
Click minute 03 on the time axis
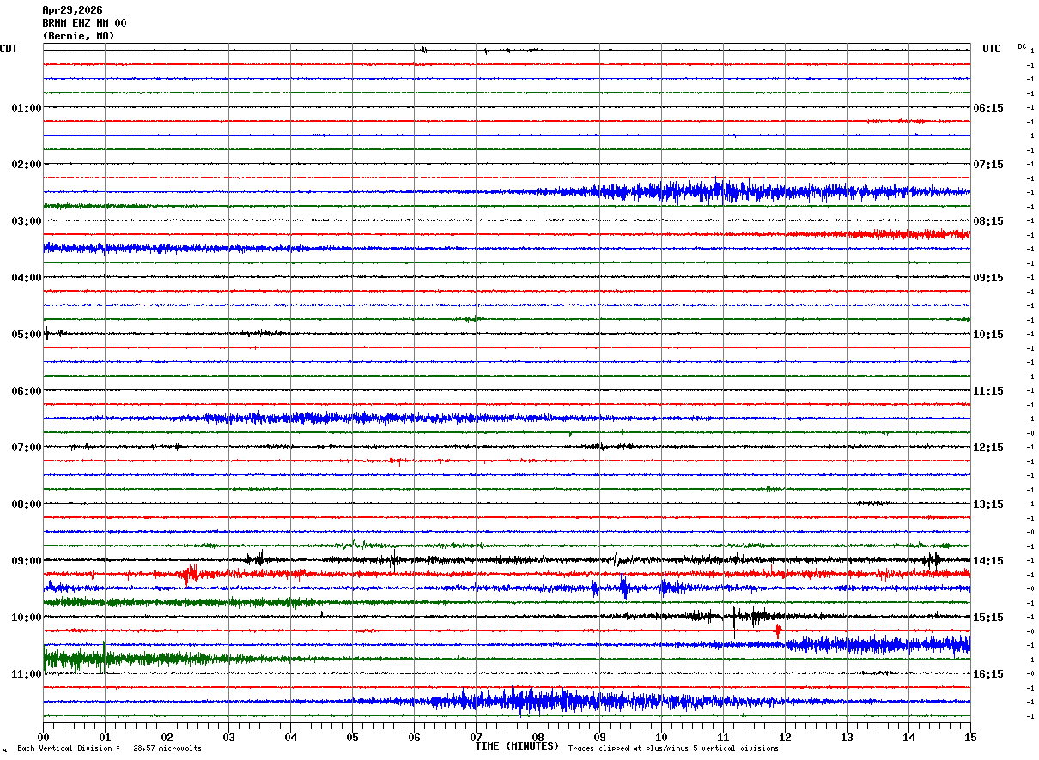228,737
